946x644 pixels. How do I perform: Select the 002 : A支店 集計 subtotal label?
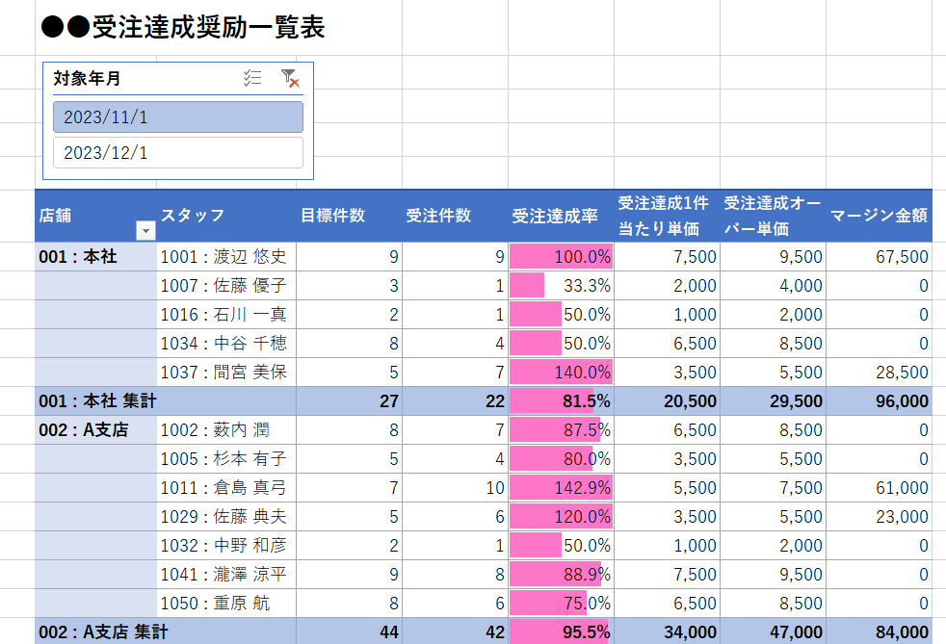[x=104, y=631]
